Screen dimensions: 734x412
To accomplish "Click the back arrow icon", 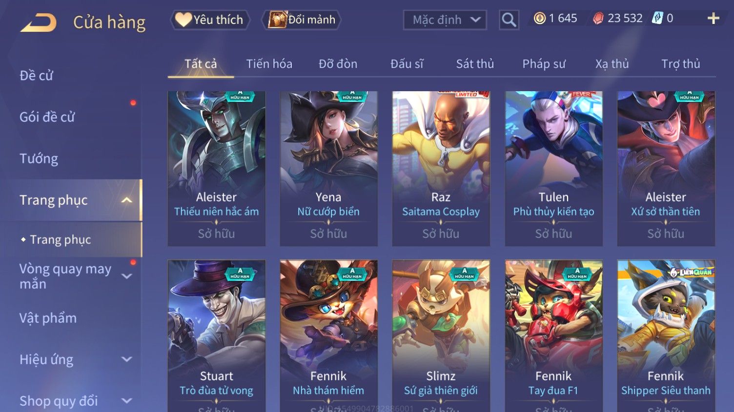I will (x=39, y=22).
